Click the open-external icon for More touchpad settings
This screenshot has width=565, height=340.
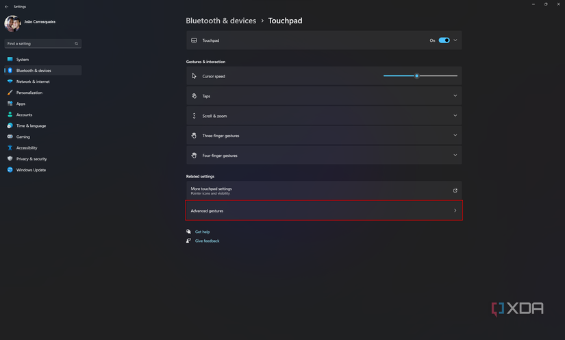tap(455, 191)
